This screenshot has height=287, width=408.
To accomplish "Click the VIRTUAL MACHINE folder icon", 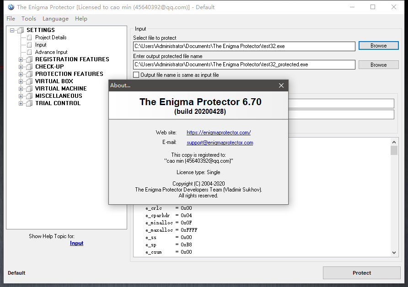I will [x=29, y=88].
